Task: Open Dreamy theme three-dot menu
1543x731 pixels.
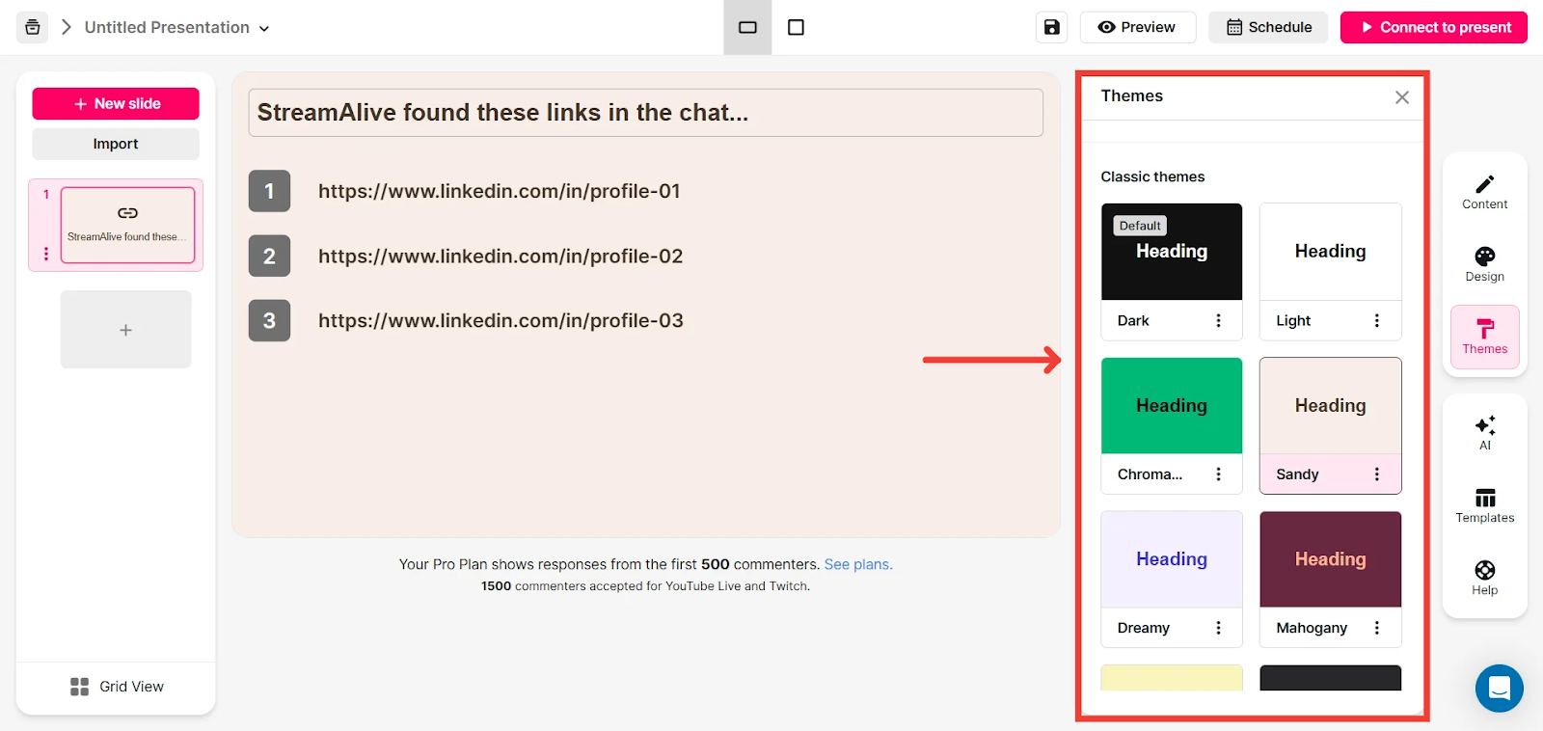Action: (x=1218, y=628)
